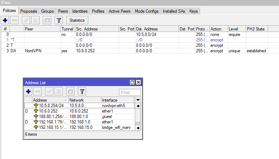Disable selected address in Address List
Viewport: 279px width, 159px height.
[x=59, y=92]
